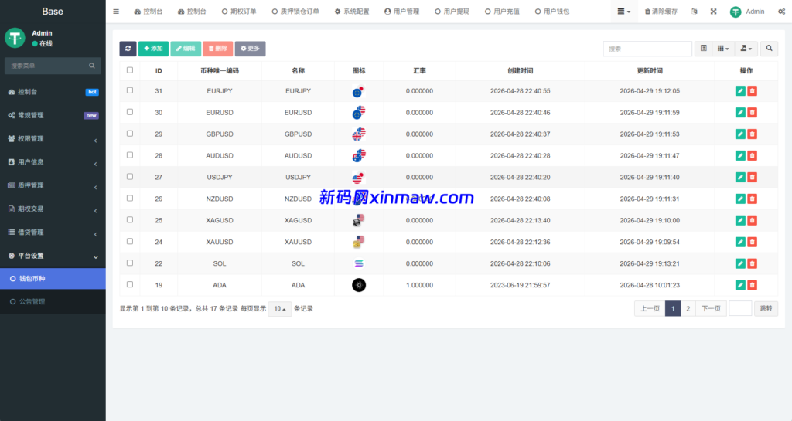Check the EURJPY row checkbox
The width and height of the screenshot is (792, 421).
(x=130, y=90)
